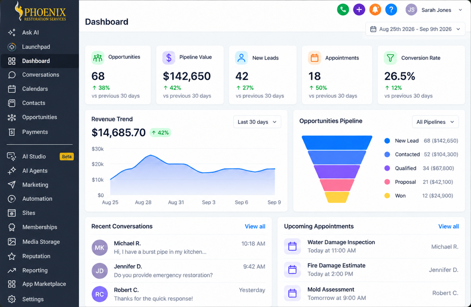Click the green phone call icon
Image resolution: width=471 pixels, height=307 pixels.
(343, 10)
